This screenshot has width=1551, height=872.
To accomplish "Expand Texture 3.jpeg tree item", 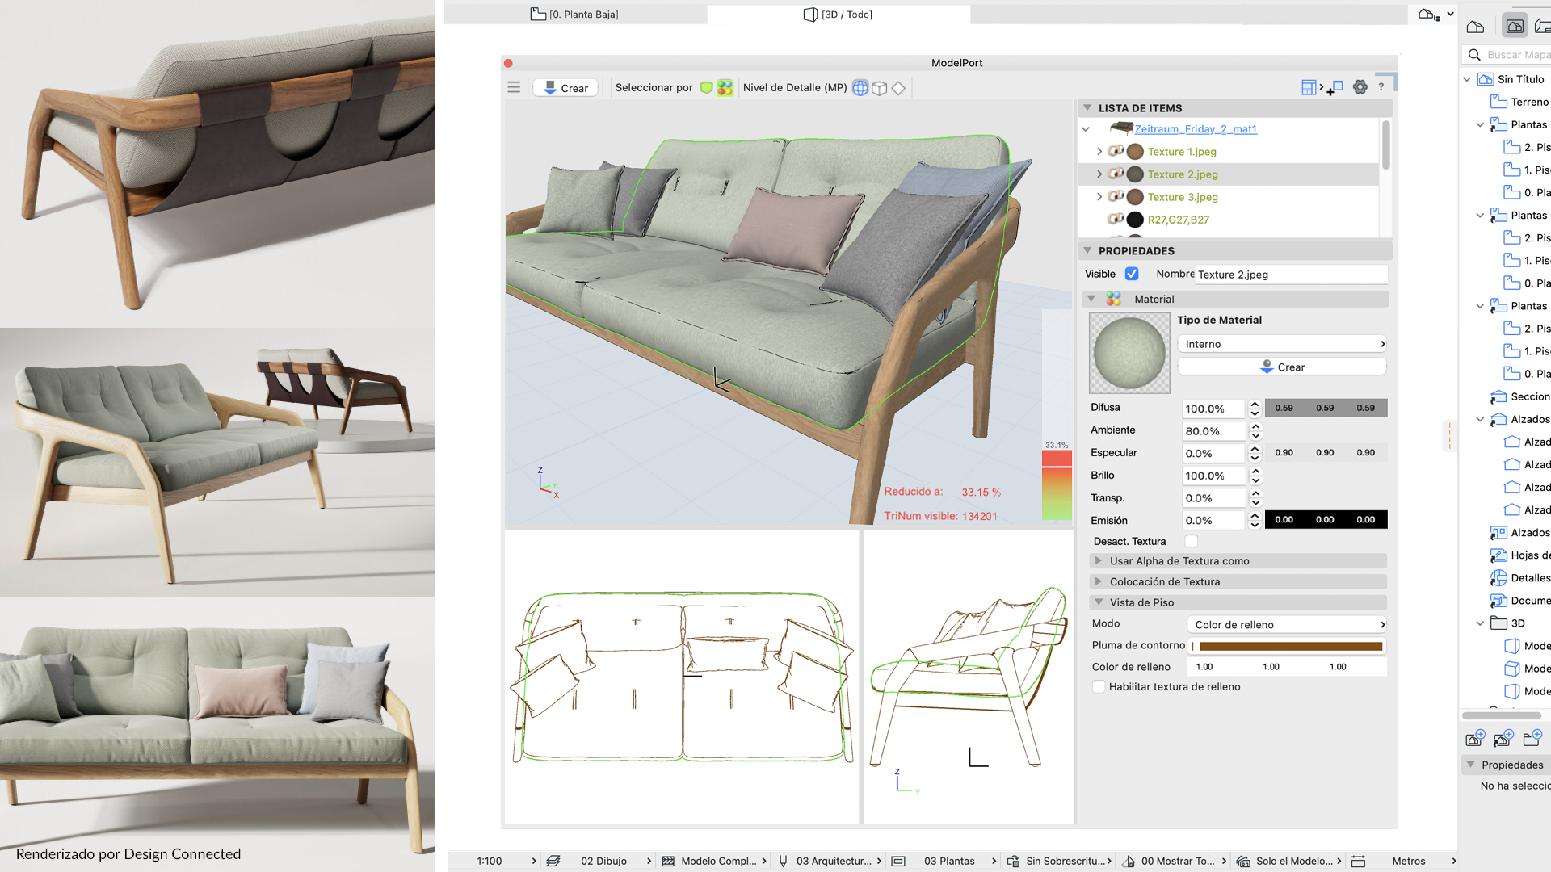I will pyautogui.click(x=1099, y=196).
